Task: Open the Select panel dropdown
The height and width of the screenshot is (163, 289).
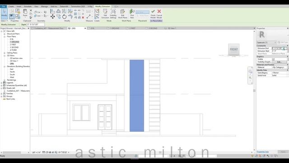Action: [4, 21]
